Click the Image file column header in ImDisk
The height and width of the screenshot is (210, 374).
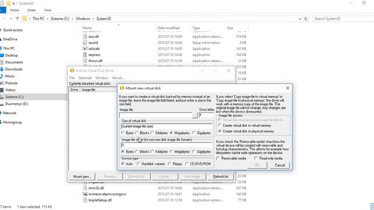(88, 90)
